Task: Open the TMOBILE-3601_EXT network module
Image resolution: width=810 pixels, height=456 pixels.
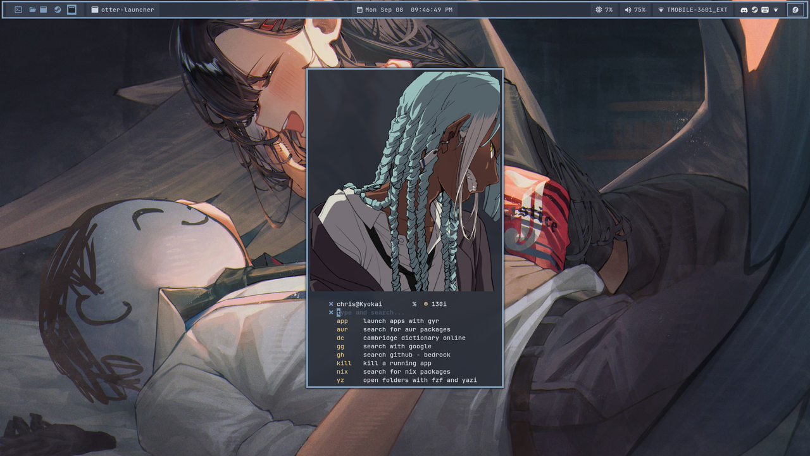Action: (693, 9)
